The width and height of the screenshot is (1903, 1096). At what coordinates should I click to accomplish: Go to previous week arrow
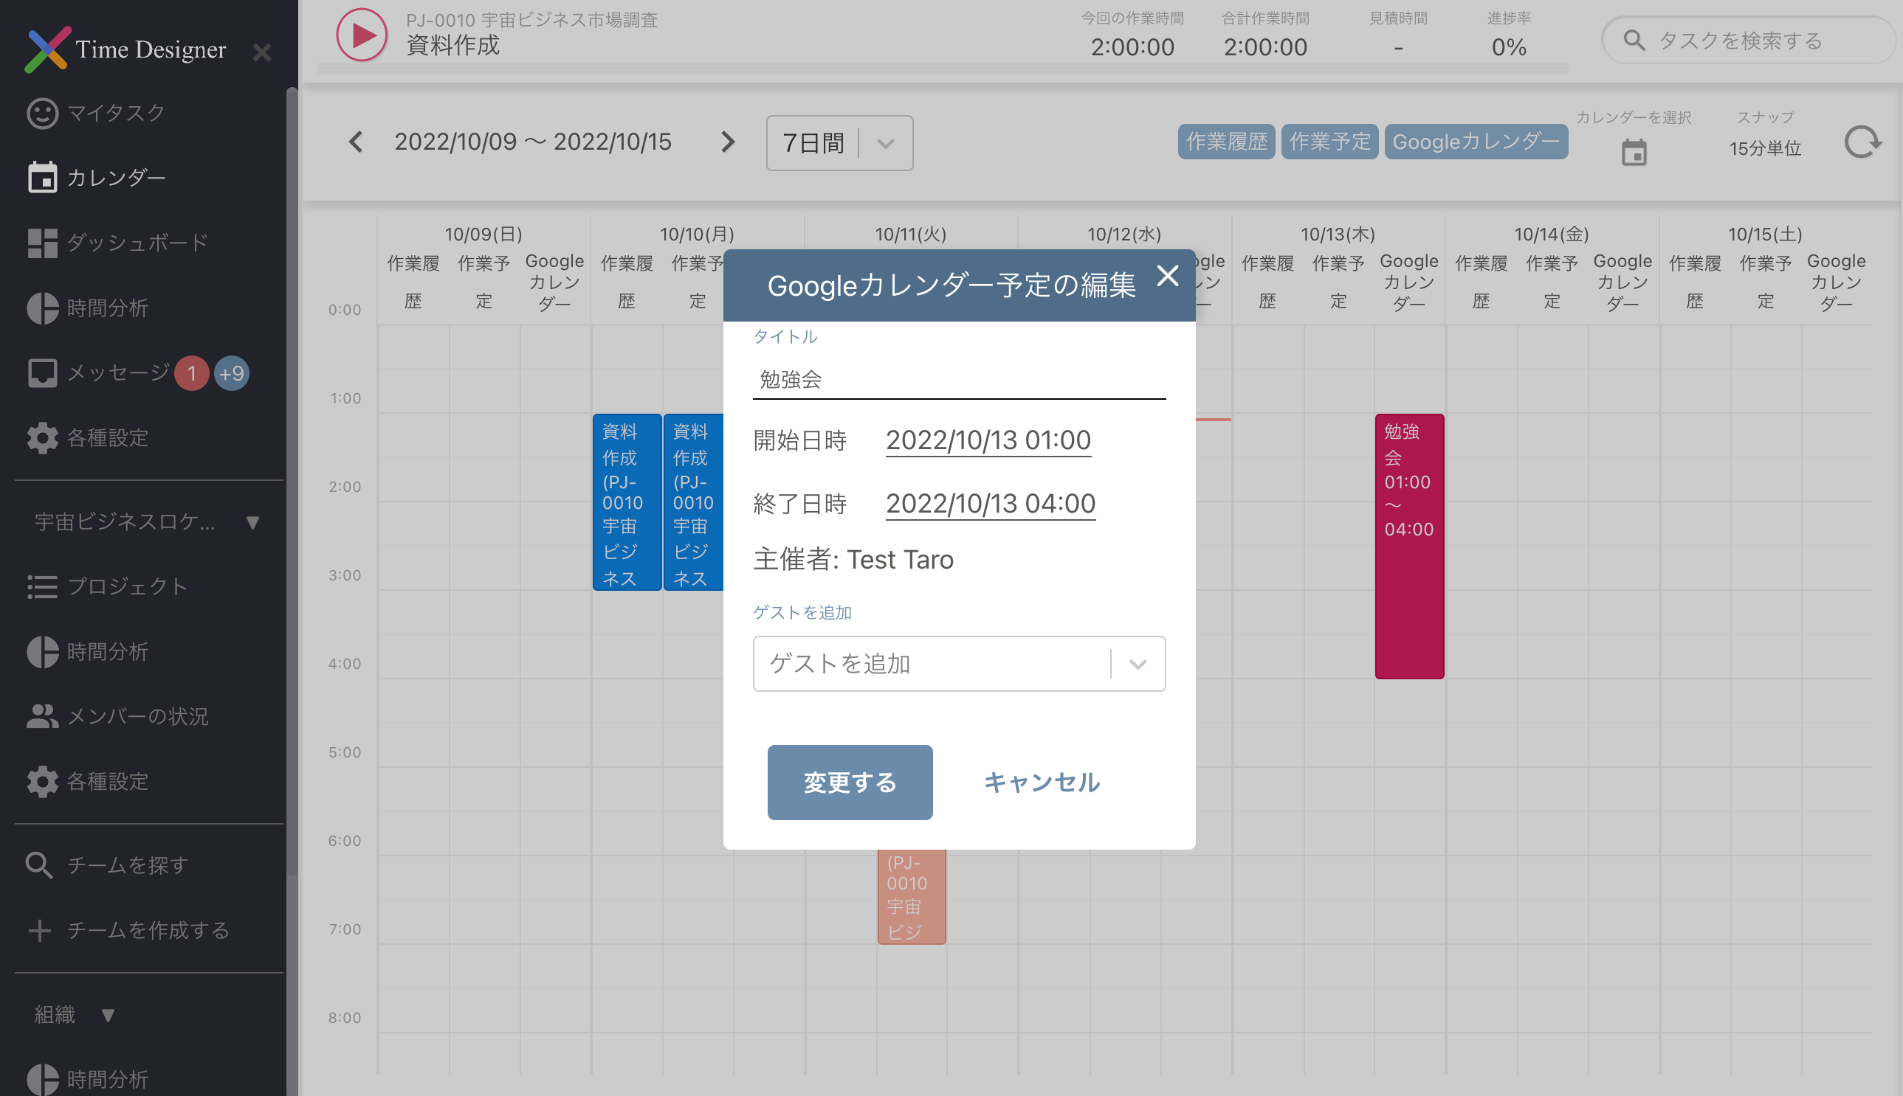[x=356, y=142]
